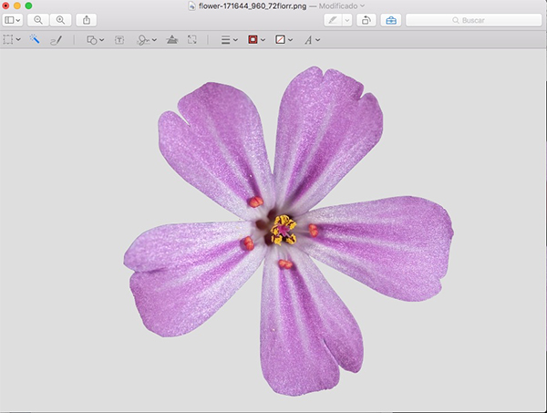Click the Adjust Color prism icon
The image size is (547, 413).
171,40
